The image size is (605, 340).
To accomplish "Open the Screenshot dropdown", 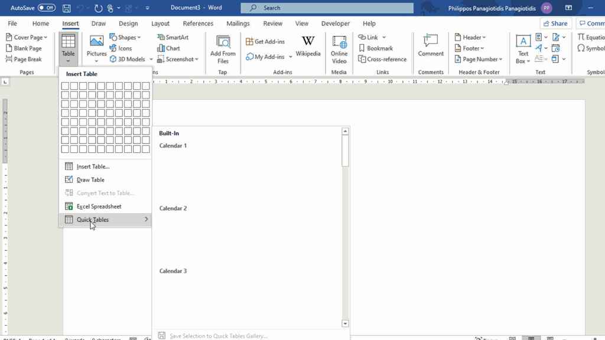I will [178, 60].
